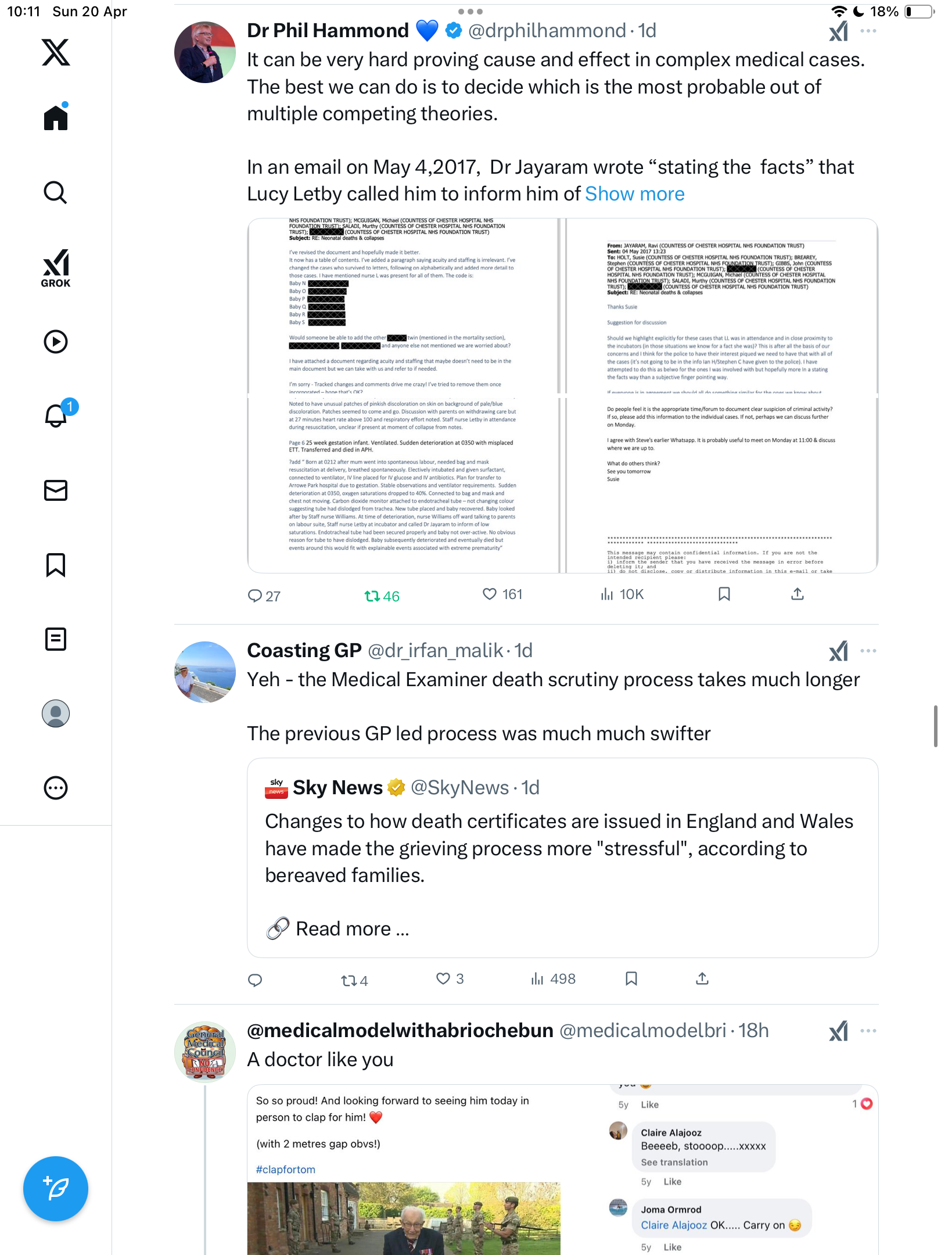Image resolution: width=941 pixels, height=1255 pixels.
Task: Open Bookmarks in the sidebar
Action: pyautogui.click(x=56, y=565)
